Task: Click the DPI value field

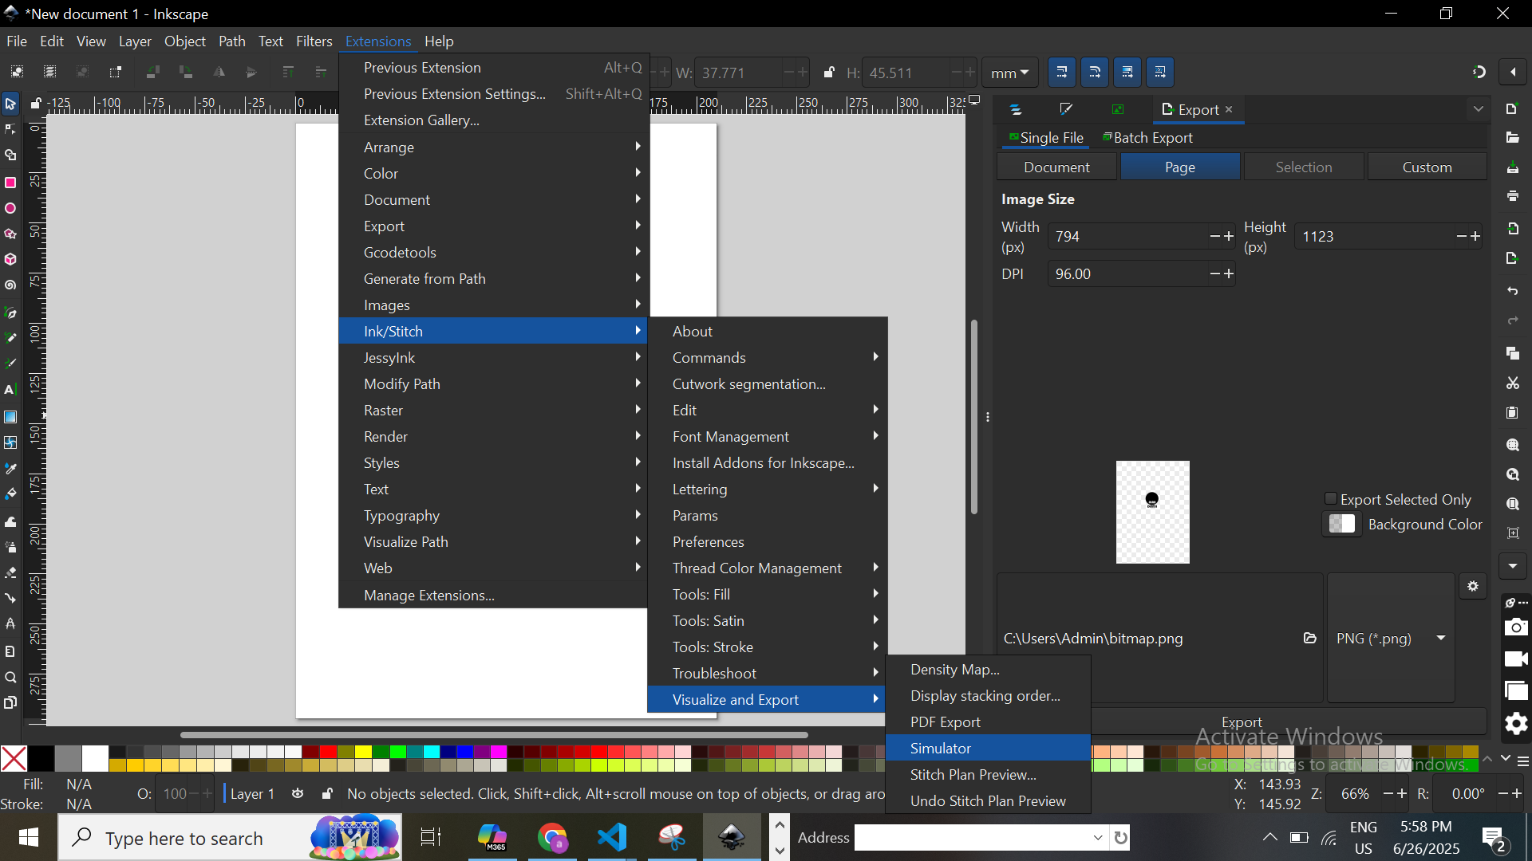Action: [x=1129, y=273]
